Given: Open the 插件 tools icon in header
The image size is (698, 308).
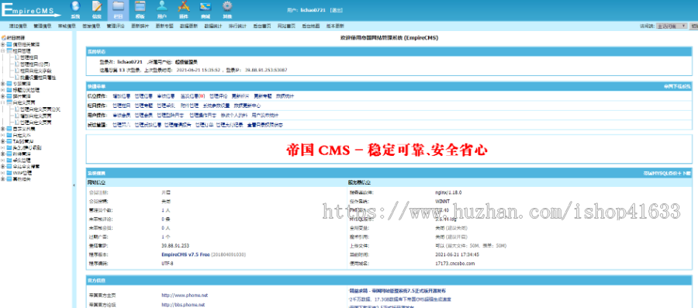Looking at the screenshot, I should [183, 6].
